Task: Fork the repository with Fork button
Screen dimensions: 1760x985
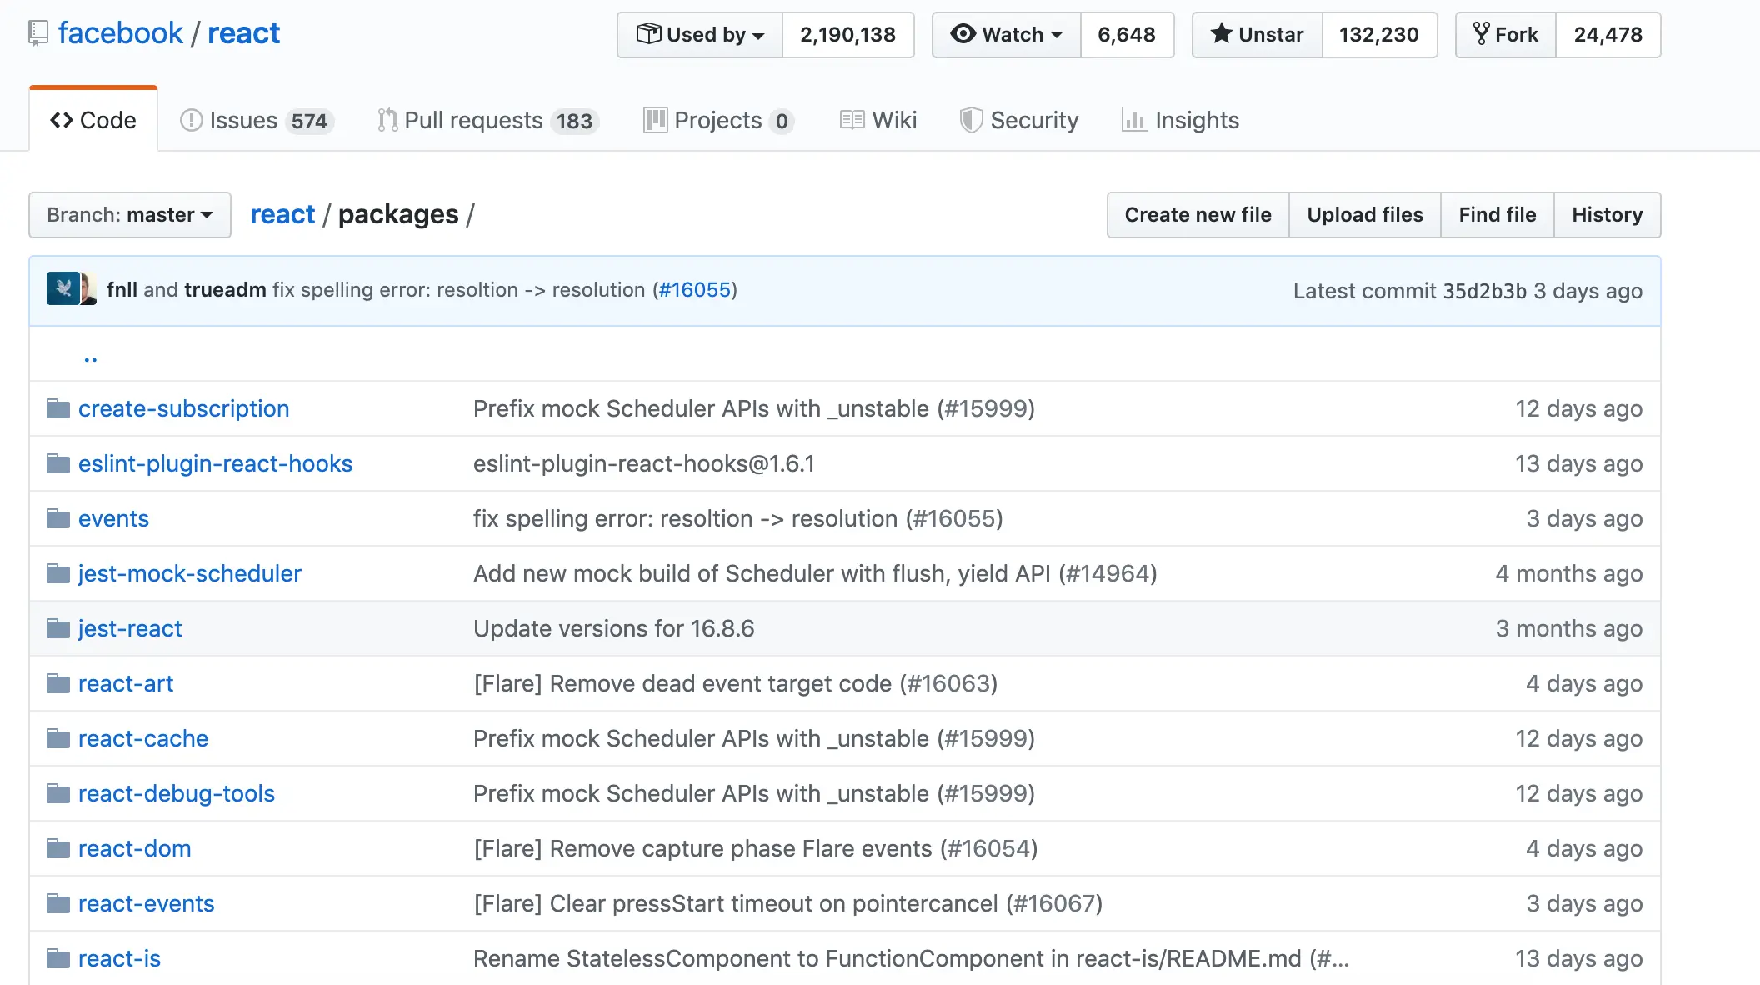Action: click(x=1506, y=35)
